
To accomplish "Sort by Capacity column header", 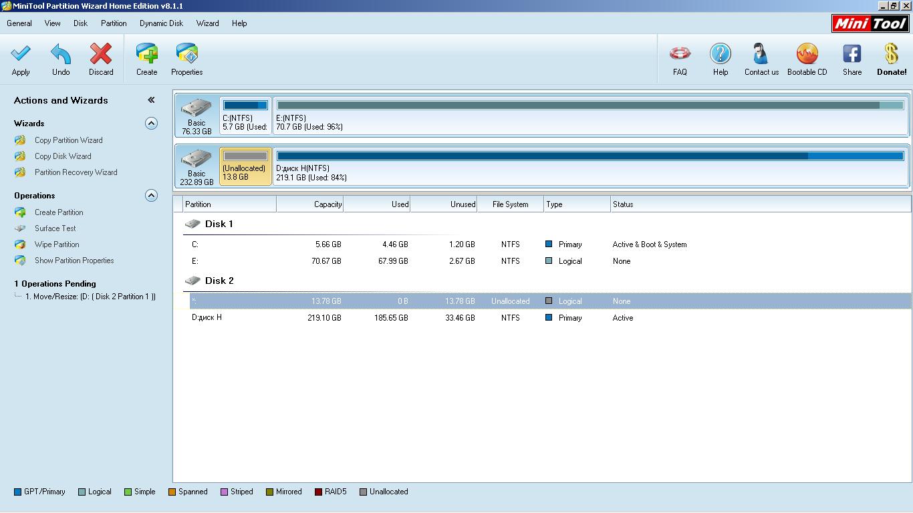I will click(x=310, y=204).
